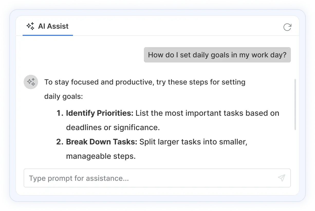
Task: Click list number "2." in the response
Action: [x=60, y=142]
